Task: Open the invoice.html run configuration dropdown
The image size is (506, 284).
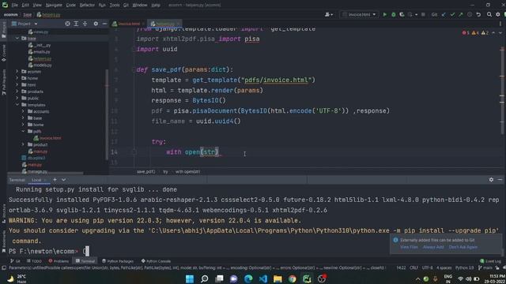Action: point(359,14)
